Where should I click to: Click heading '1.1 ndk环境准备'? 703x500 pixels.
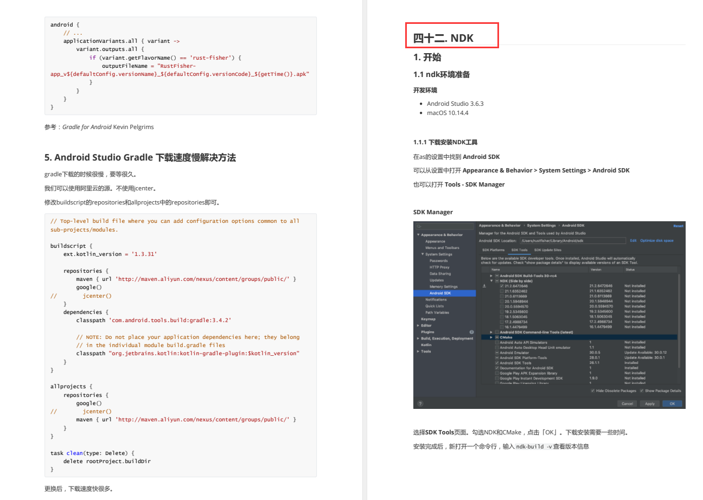(442, 74)
